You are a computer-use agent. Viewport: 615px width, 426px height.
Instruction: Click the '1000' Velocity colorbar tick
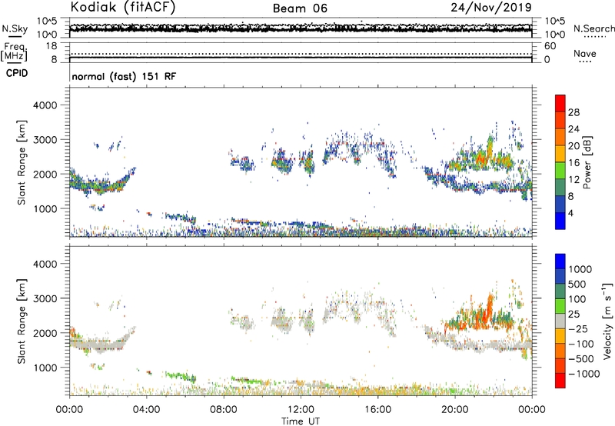[580, 269]
